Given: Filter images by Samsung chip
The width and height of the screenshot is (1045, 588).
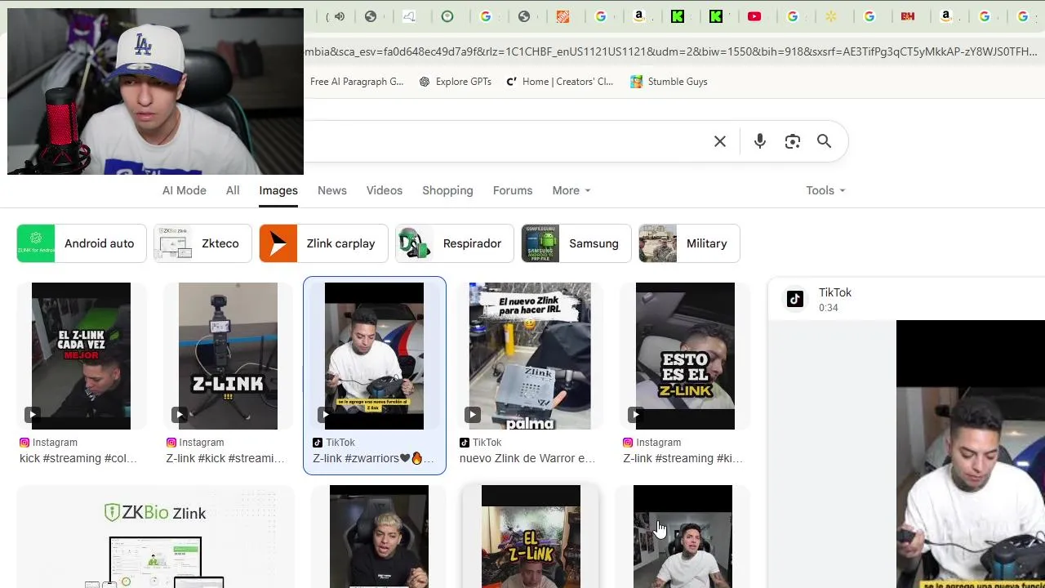Looking at the screenshot, I should (x=576, y=243).
